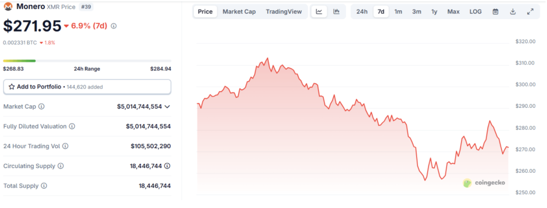
Task: Open info icon beside Market Cap
Action: pos(42,107)
